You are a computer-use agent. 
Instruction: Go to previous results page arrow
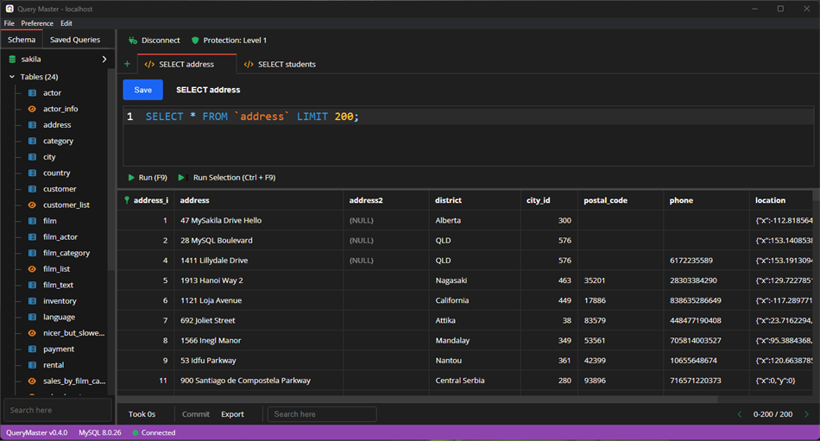point(739,414)
